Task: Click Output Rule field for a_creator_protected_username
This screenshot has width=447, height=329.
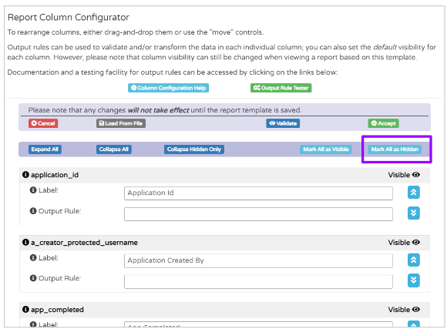Action: (258, 282)
